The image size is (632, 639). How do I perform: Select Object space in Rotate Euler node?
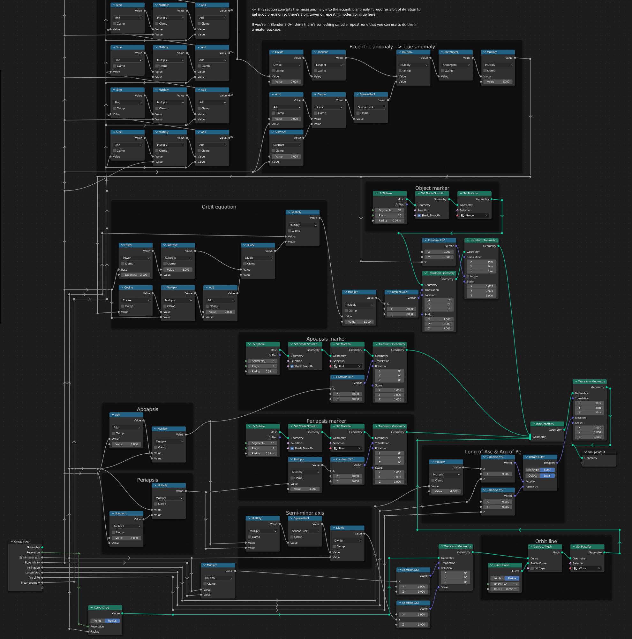(x=532, y=476)
